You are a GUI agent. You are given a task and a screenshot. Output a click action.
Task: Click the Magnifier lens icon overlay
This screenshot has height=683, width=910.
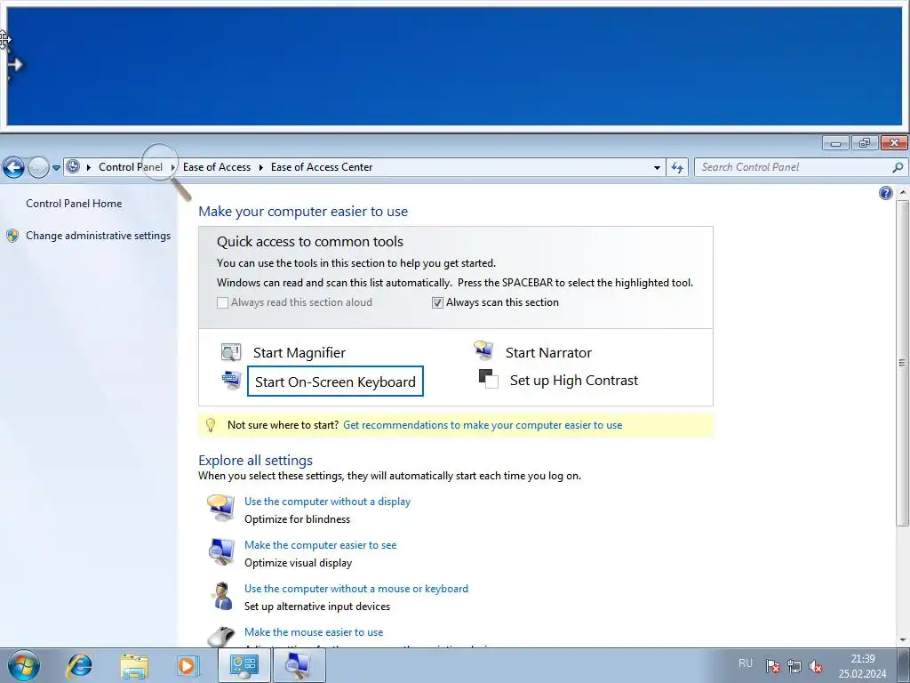(x=166, y=172)
